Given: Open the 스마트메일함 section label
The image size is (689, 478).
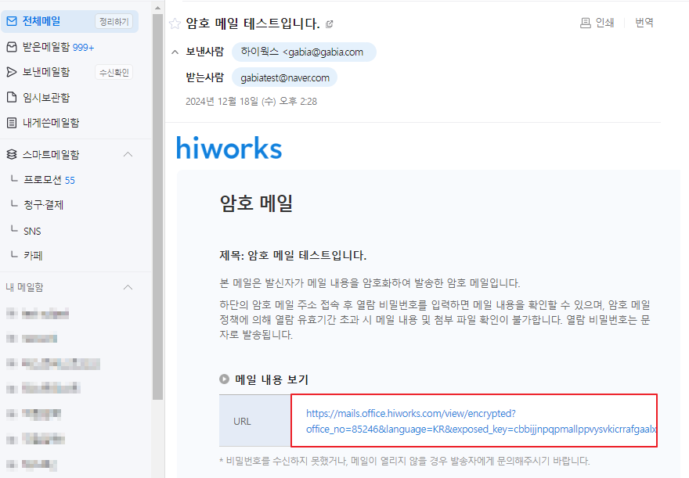Looking at the screenshot, I should pos(51,154).
